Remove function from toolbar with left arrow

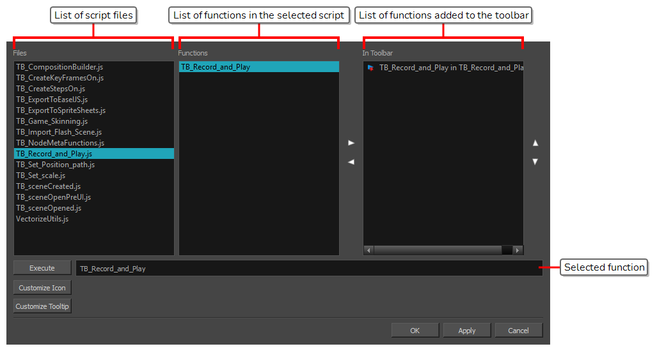click(x=351, y=161)
